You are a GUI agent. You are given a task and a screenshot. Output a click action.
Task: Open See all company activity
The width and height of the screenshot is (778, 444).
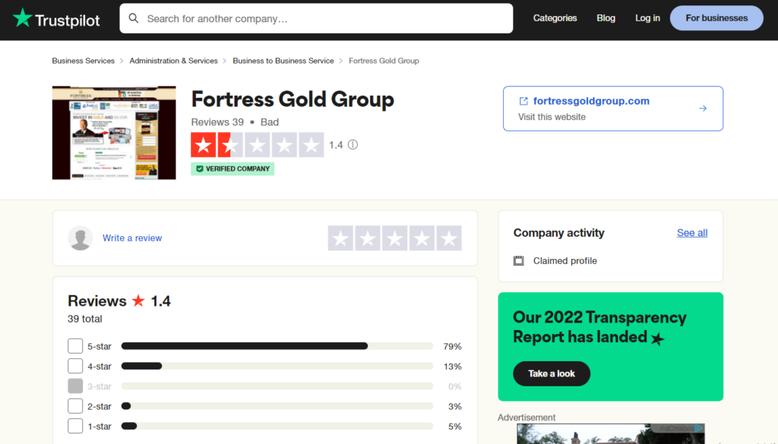tap(692, 233)
